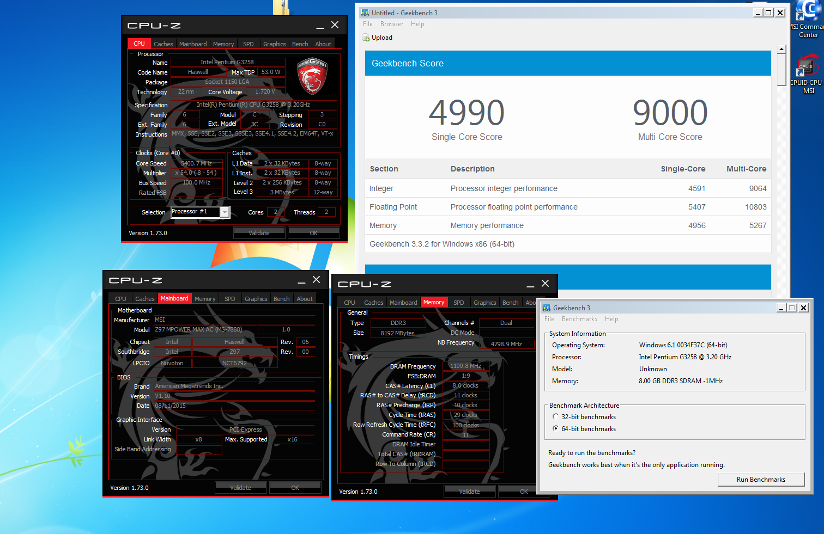Close the CPU-Z Memory window
Screen dimensions: 824x534
[x=545, y=284]
